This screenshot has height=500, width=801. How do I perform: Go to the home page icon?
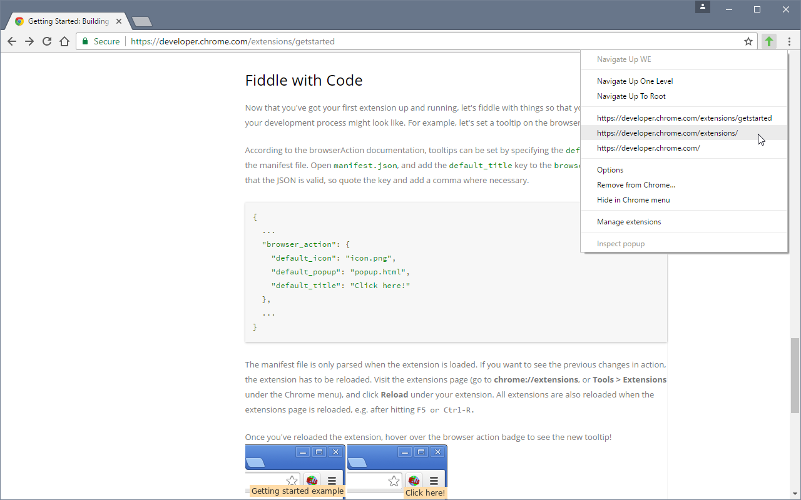(64, 41)
